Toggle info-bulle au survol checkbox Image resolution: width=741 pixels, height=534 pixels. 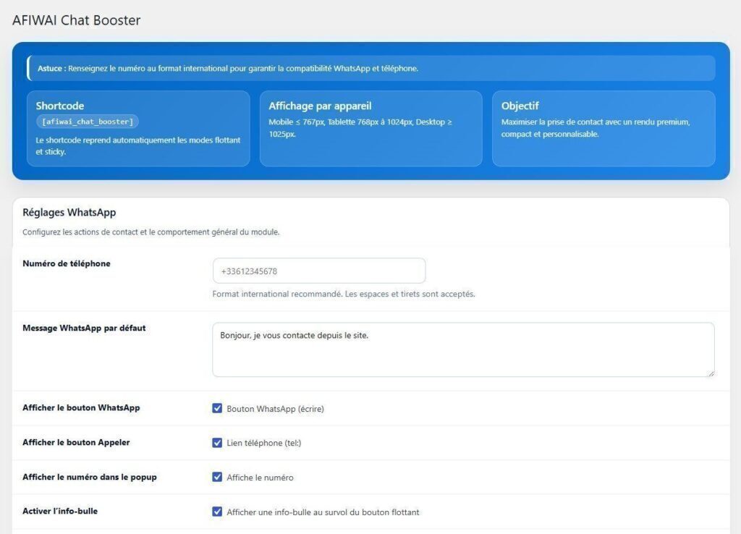[217, 512]
